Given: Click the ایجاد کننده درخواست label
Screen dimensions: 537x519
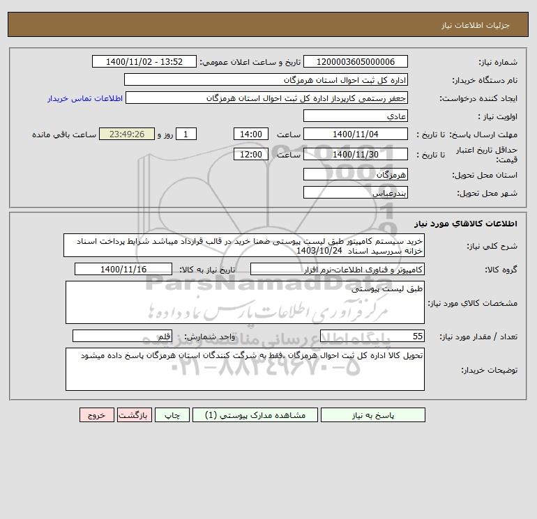Looking at the screenshot, I should pos(478,98).
